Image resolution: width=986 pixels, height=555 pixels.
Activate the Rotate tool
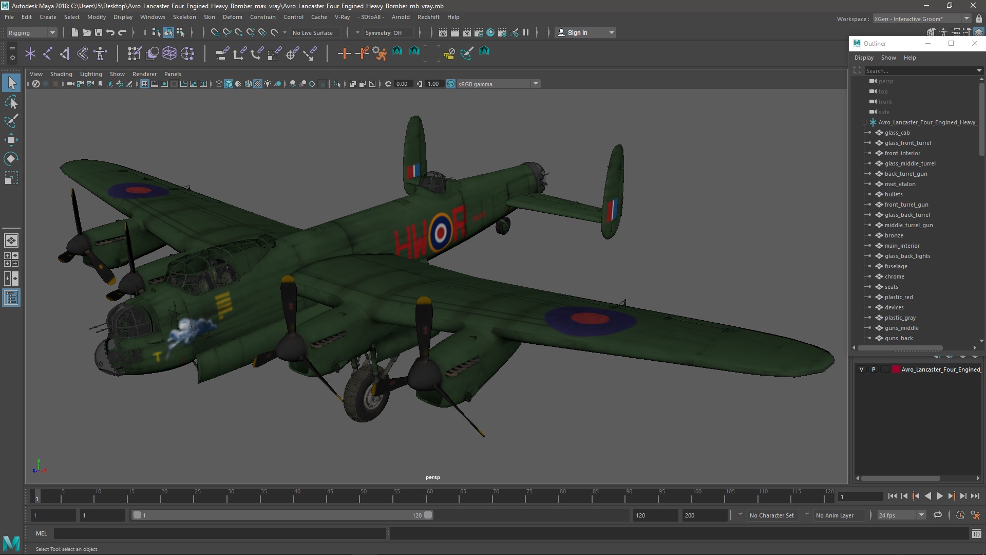pyautogui.click(x=11, y=159)
